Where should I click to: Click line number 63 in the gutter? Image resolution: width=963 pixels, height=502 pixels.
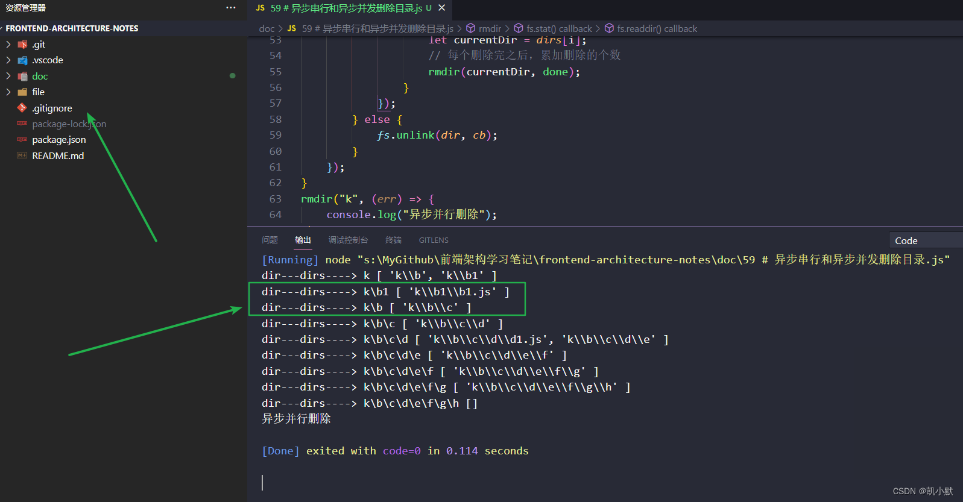[x=276, y=199]
